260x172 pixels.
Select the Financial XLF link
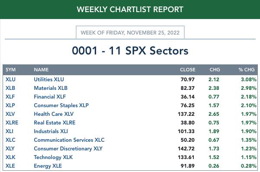50,97
